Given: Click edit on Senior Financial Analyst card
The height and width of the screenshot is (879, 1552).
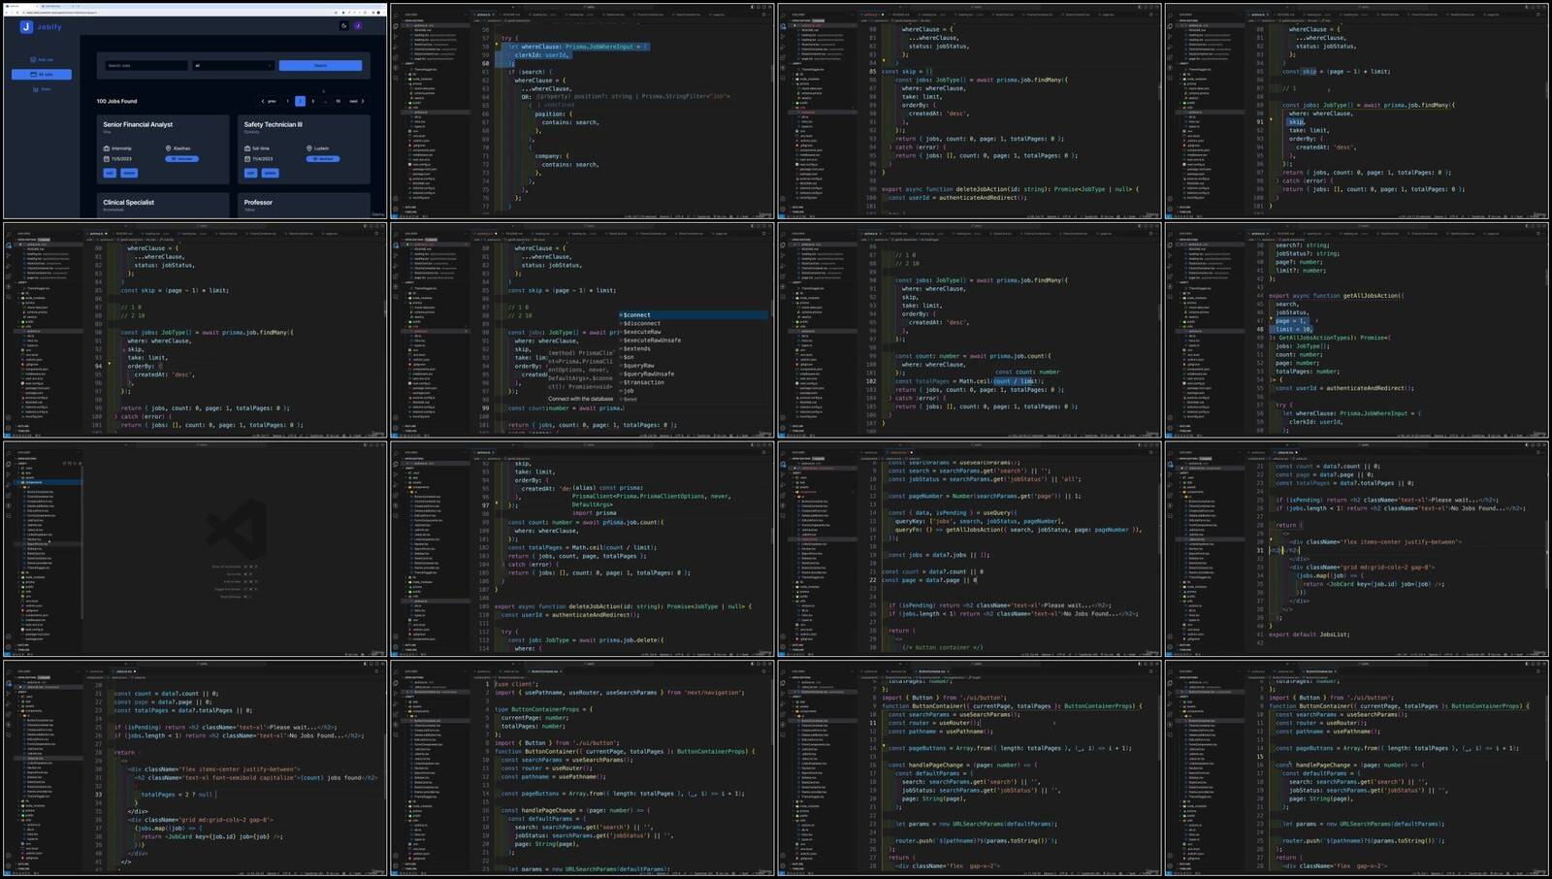Looking at the screenshot, I should pyautogui.click(x=110, y=173).
